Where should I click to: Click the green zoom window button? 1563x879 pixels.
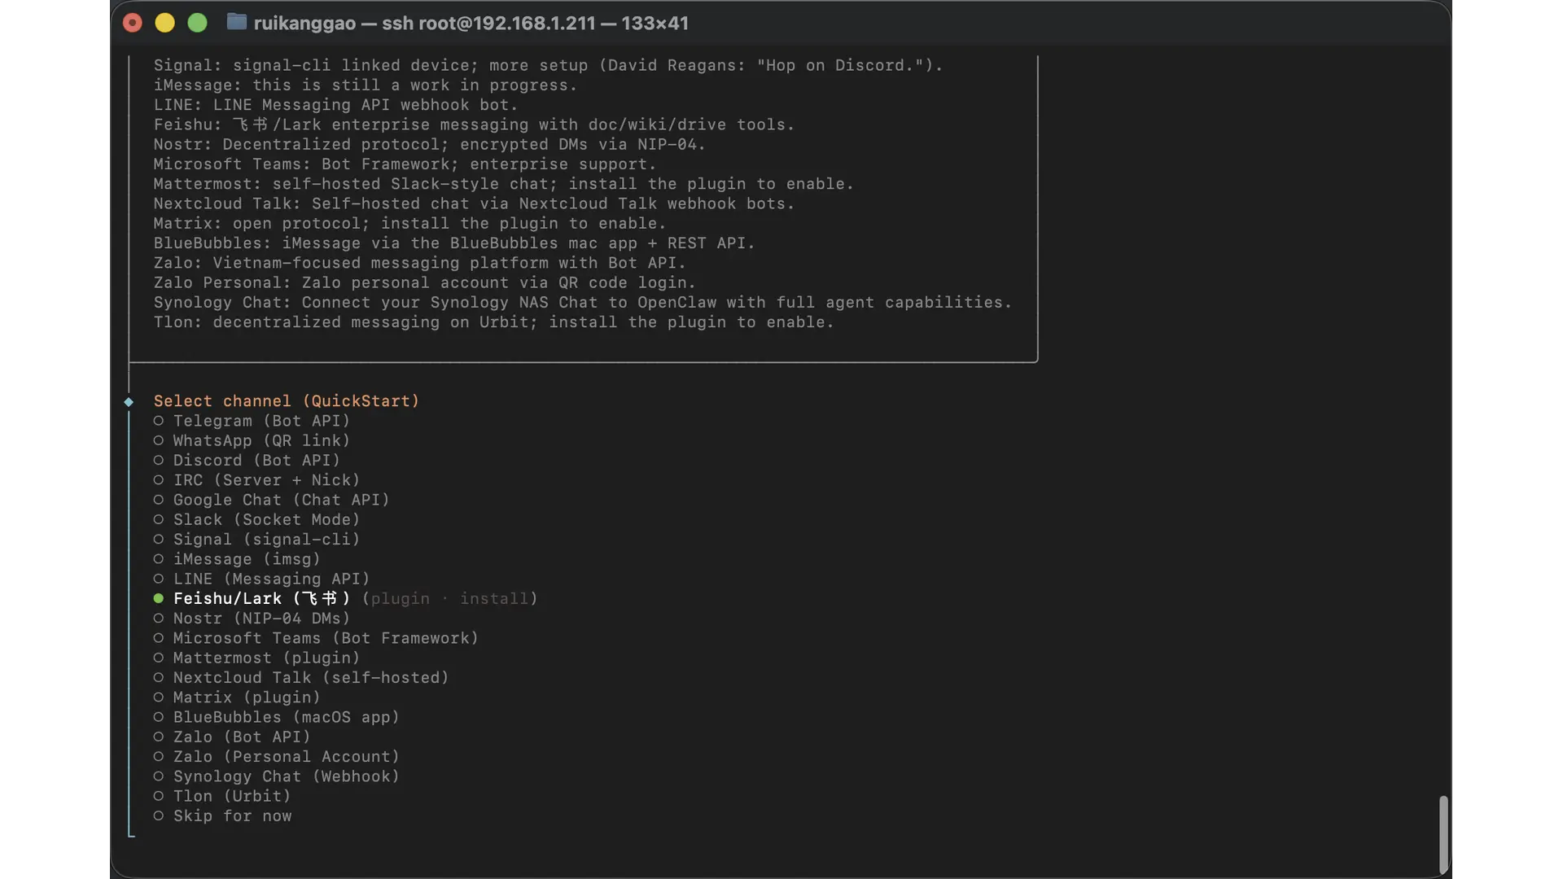[x=198, y=23]
